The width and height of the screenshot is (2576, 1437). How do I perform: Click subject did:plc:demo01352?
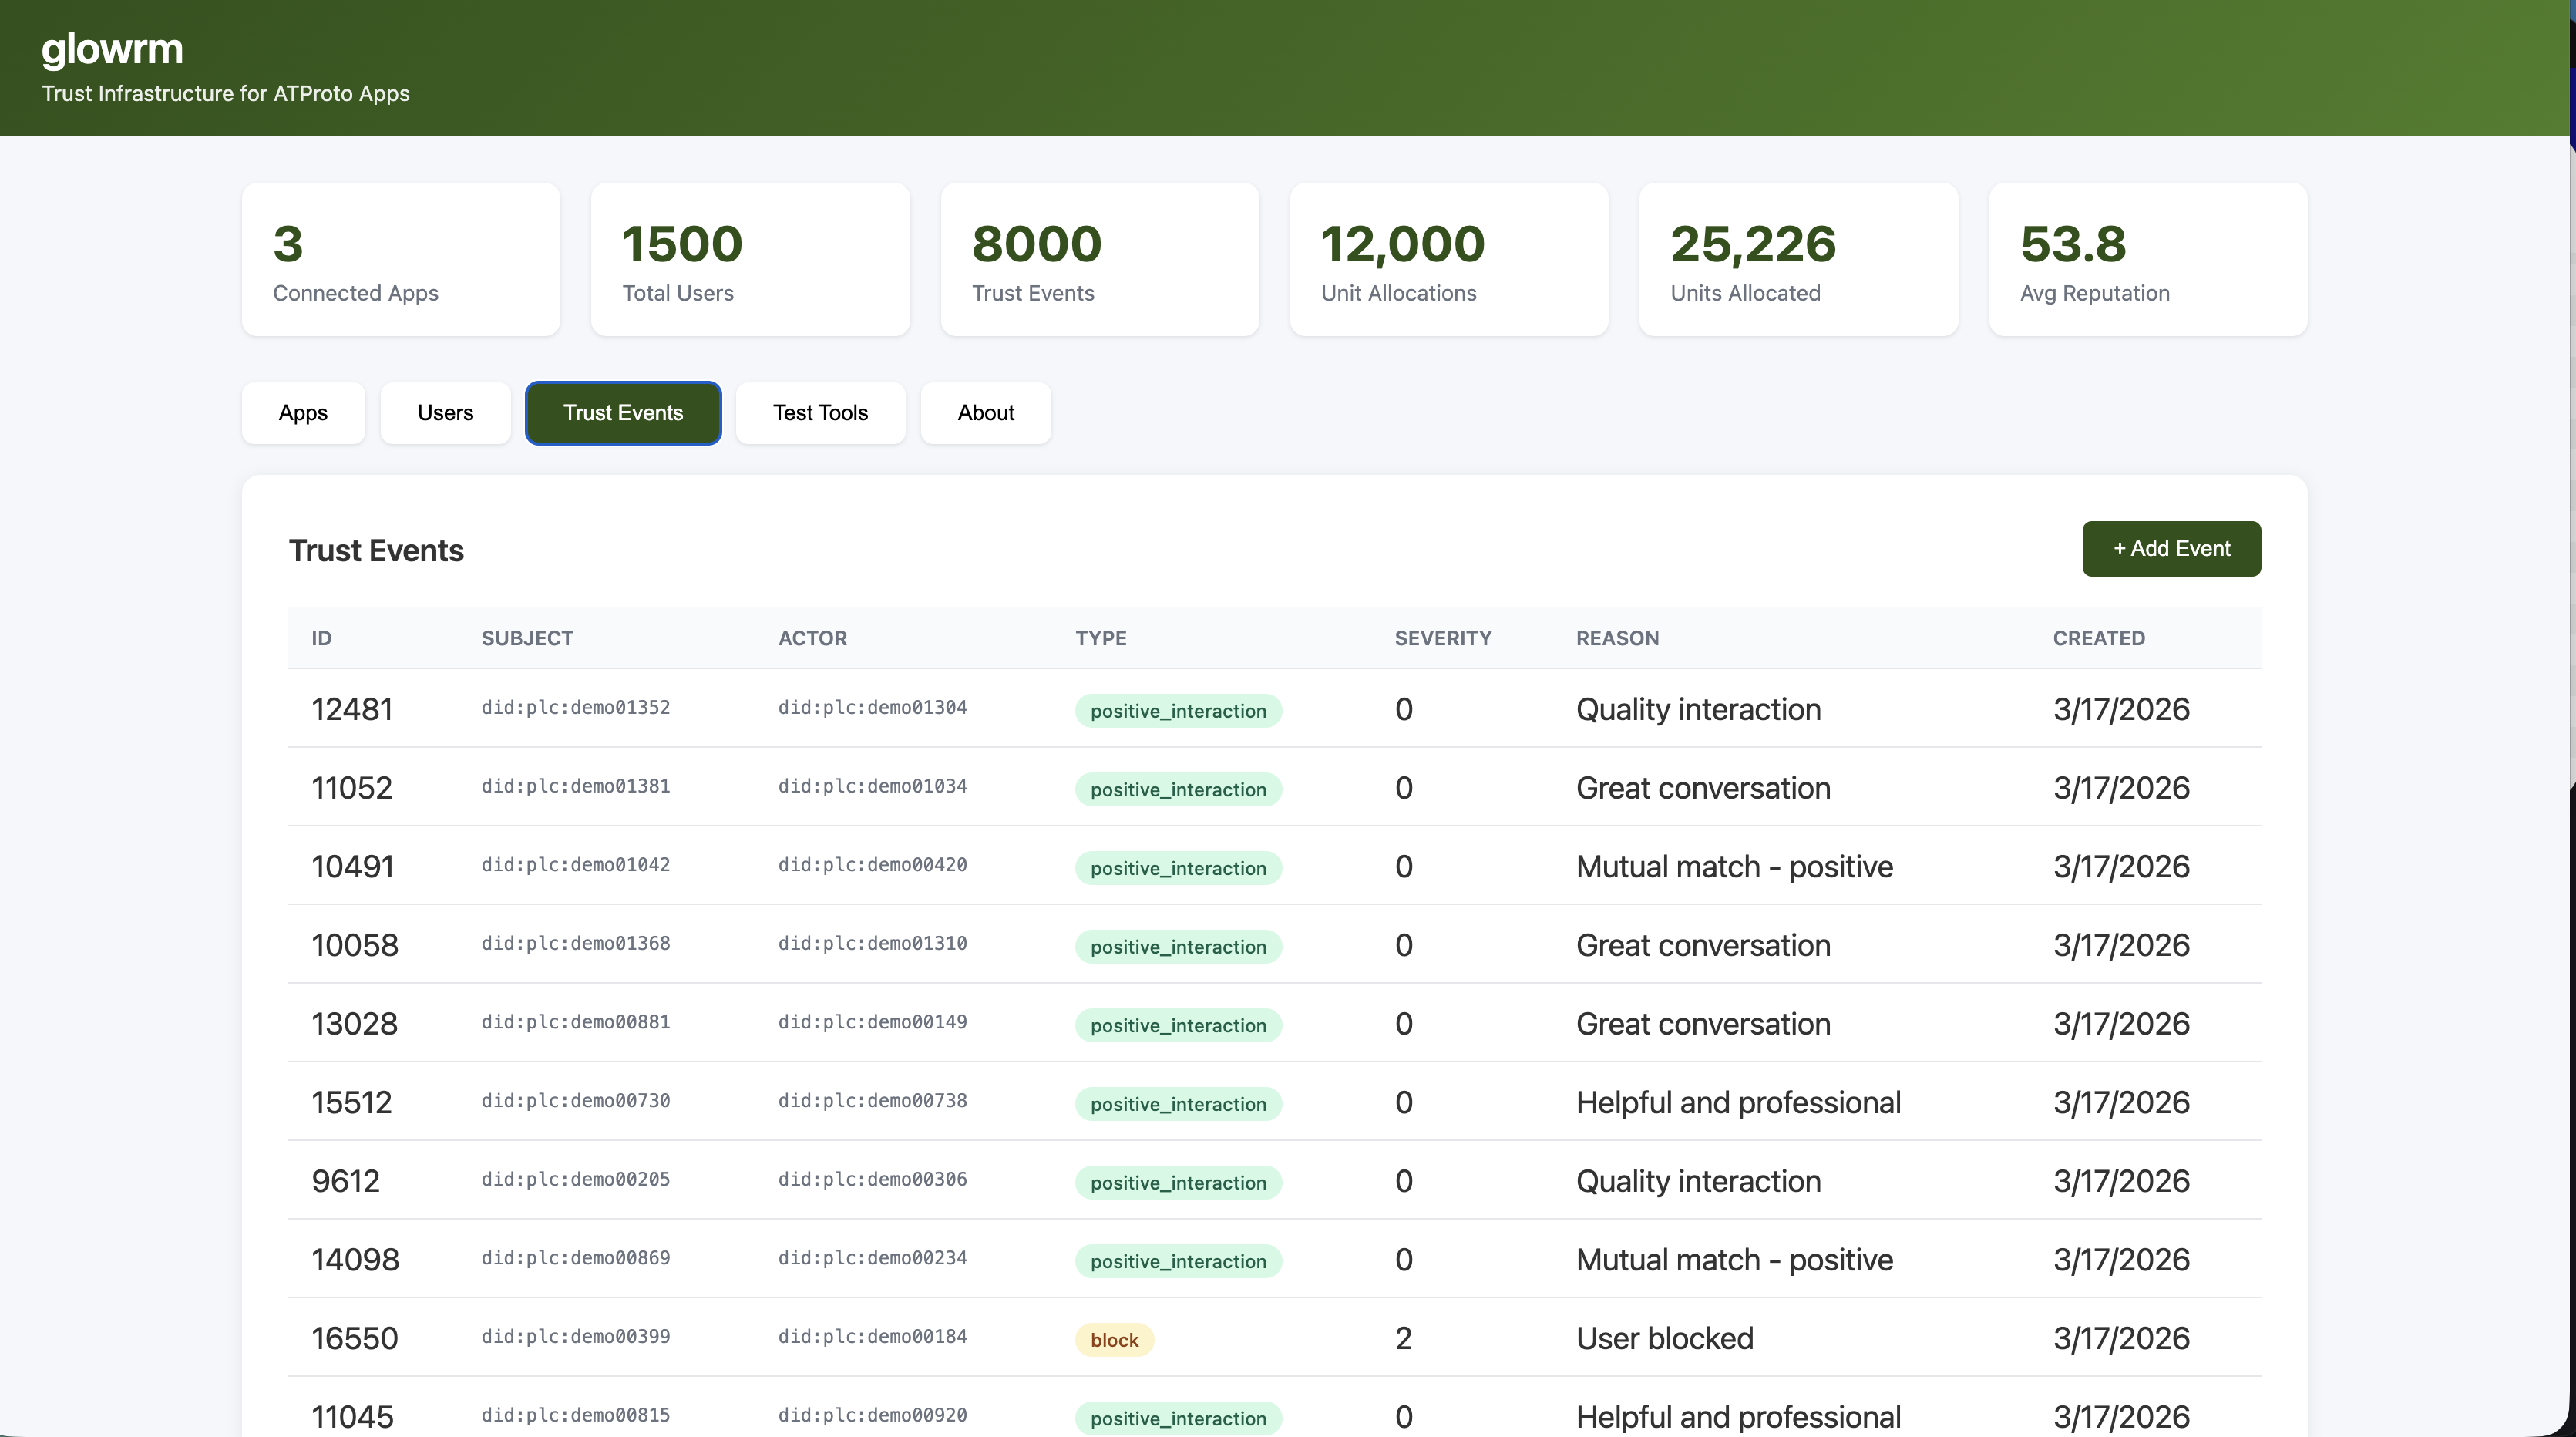click(x=576, y=708)
